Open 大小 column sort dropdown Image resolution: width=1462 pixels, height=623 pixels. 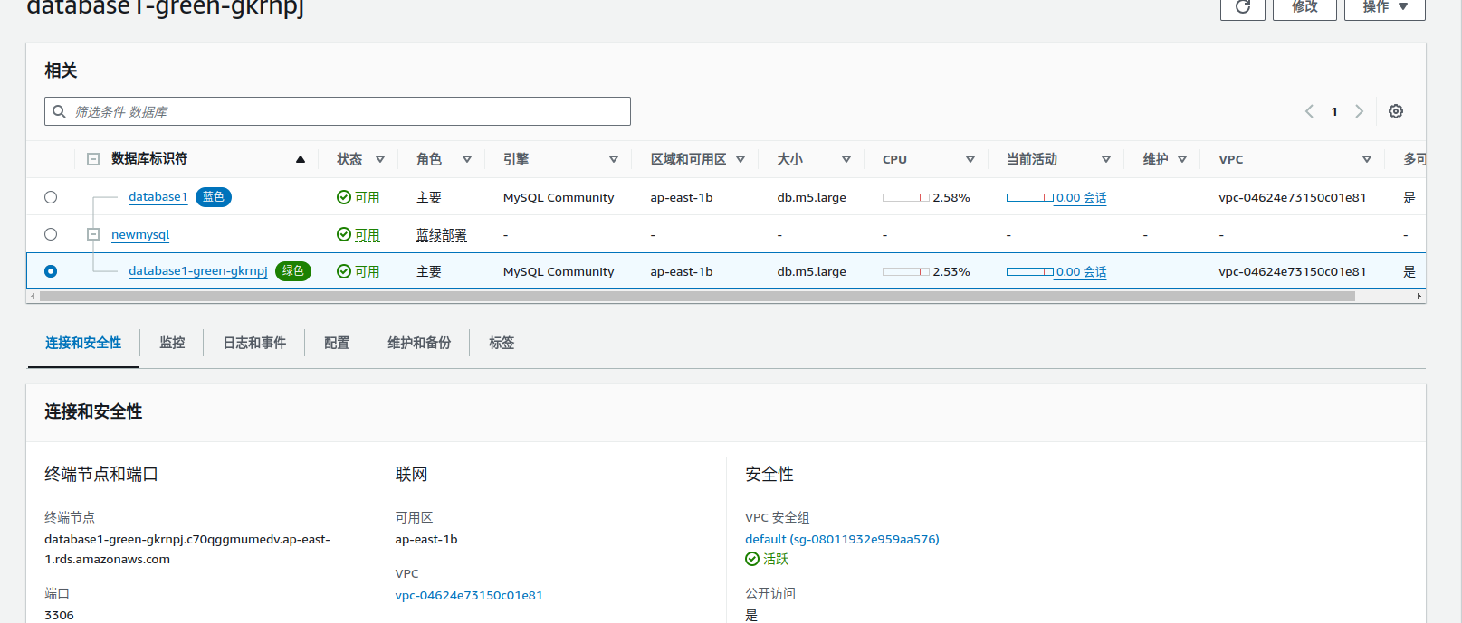click(x=846, y=159)
